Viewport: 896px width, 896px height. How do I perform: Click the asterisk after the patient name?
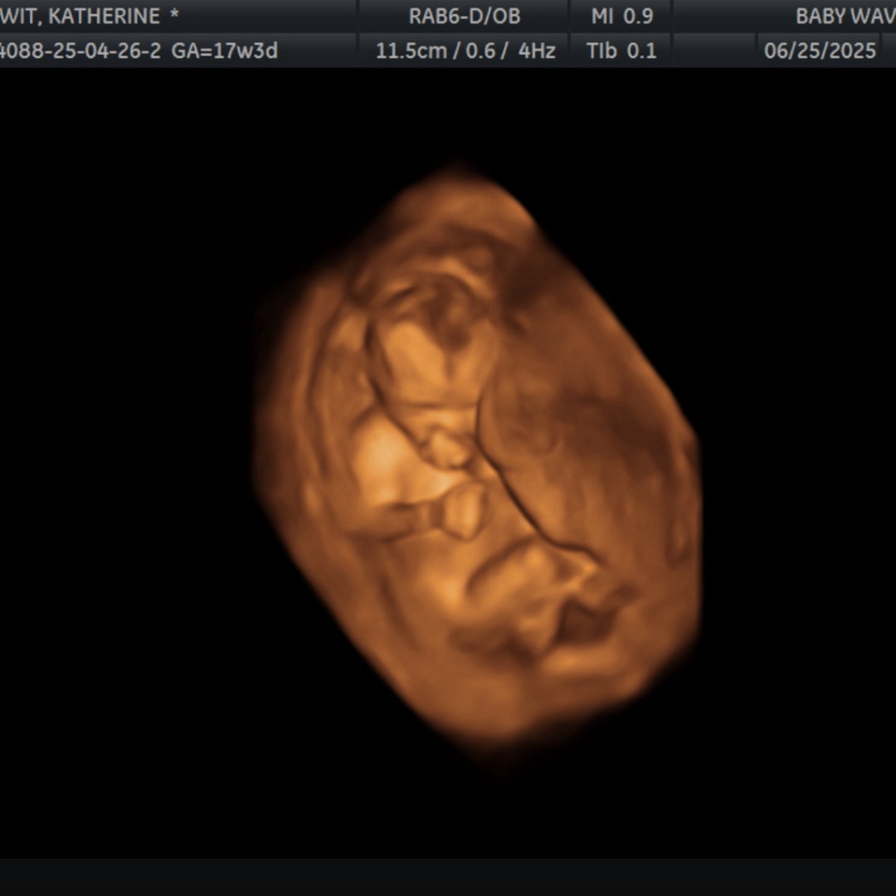coord(174,16)
